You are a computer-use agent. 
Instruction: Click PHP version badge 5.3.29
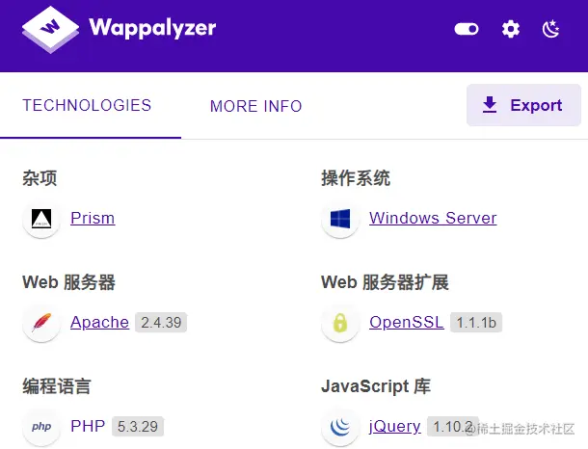point(138,427)
